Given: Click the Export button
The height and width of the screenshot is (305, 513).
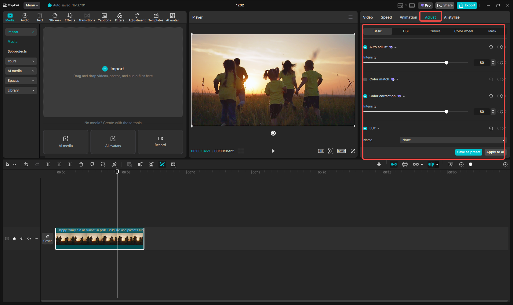Looking at the screenshot, I should pyautogui.click(x=467, y=5).
